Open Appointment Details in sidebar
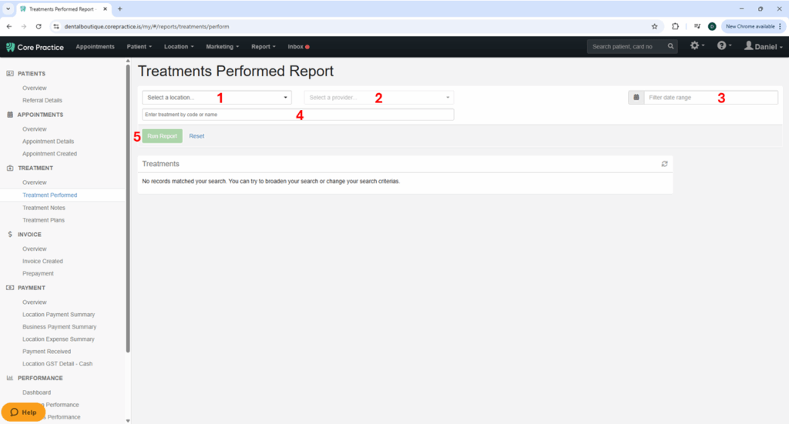 pos(48,141)
